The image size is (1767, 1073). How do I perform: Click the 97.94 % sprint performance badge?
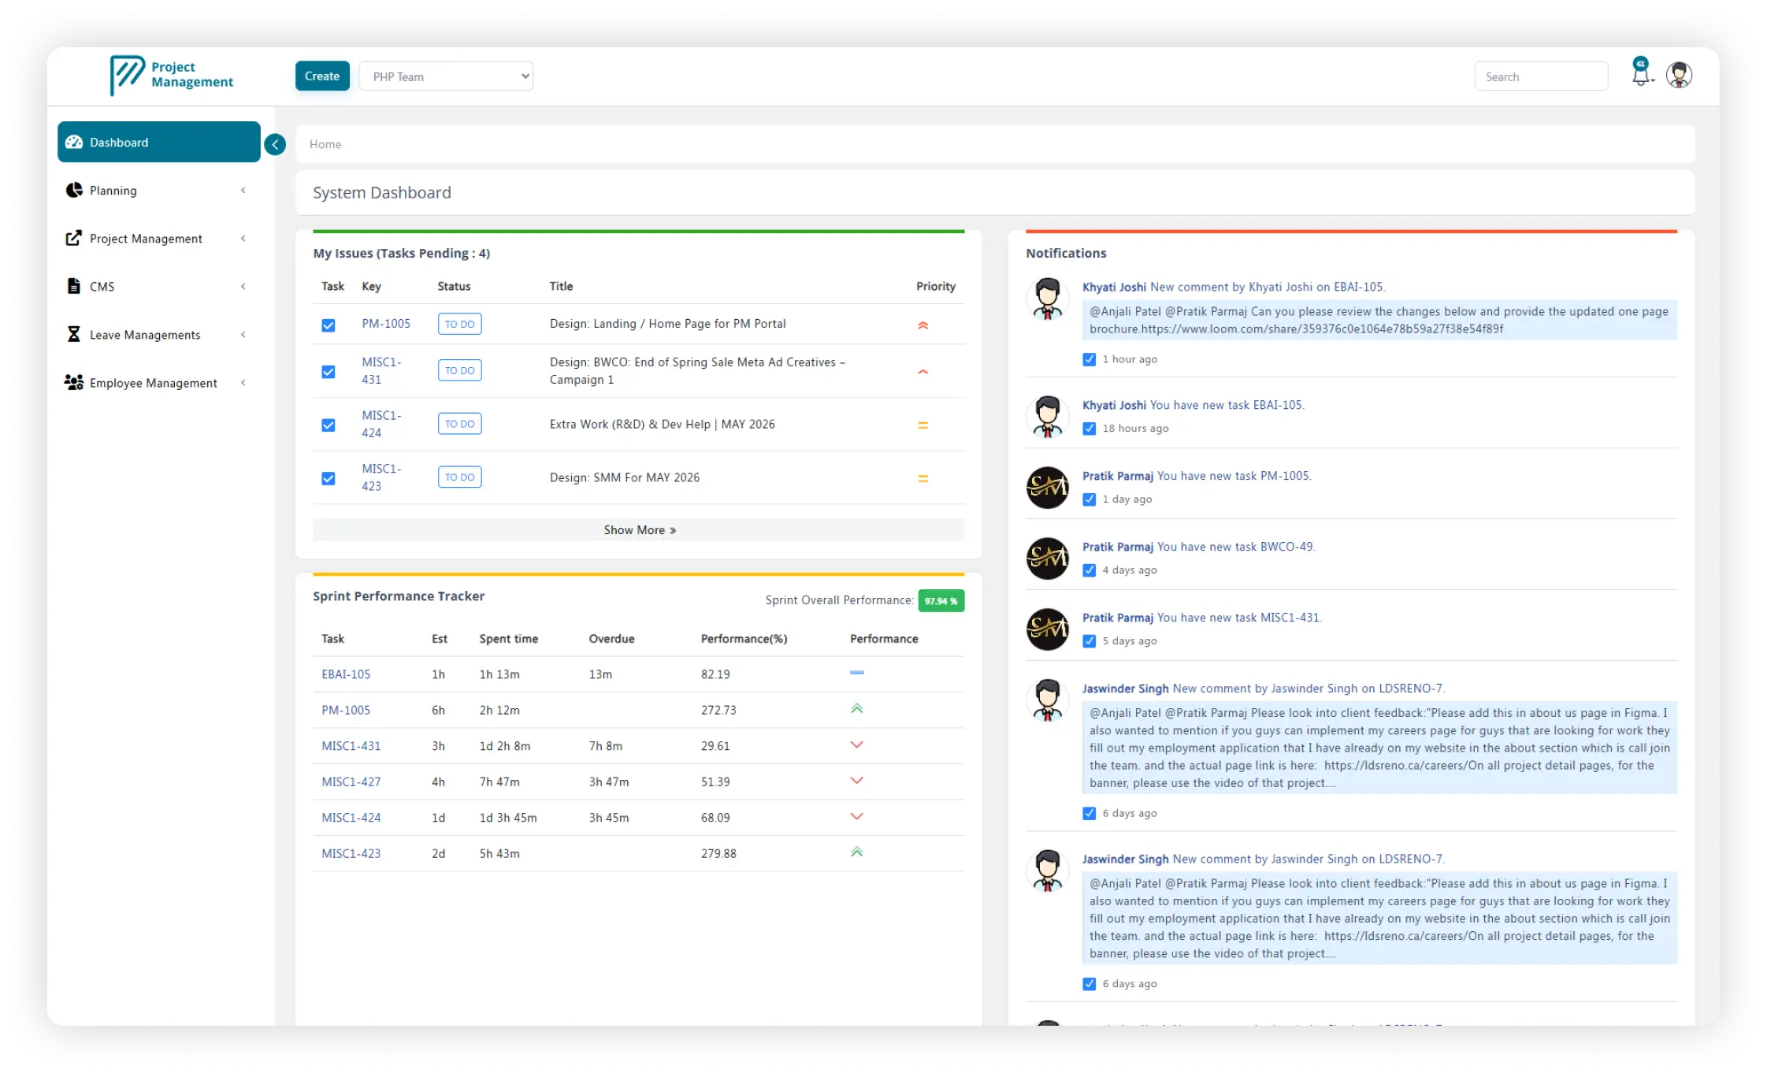pos(941,600)
